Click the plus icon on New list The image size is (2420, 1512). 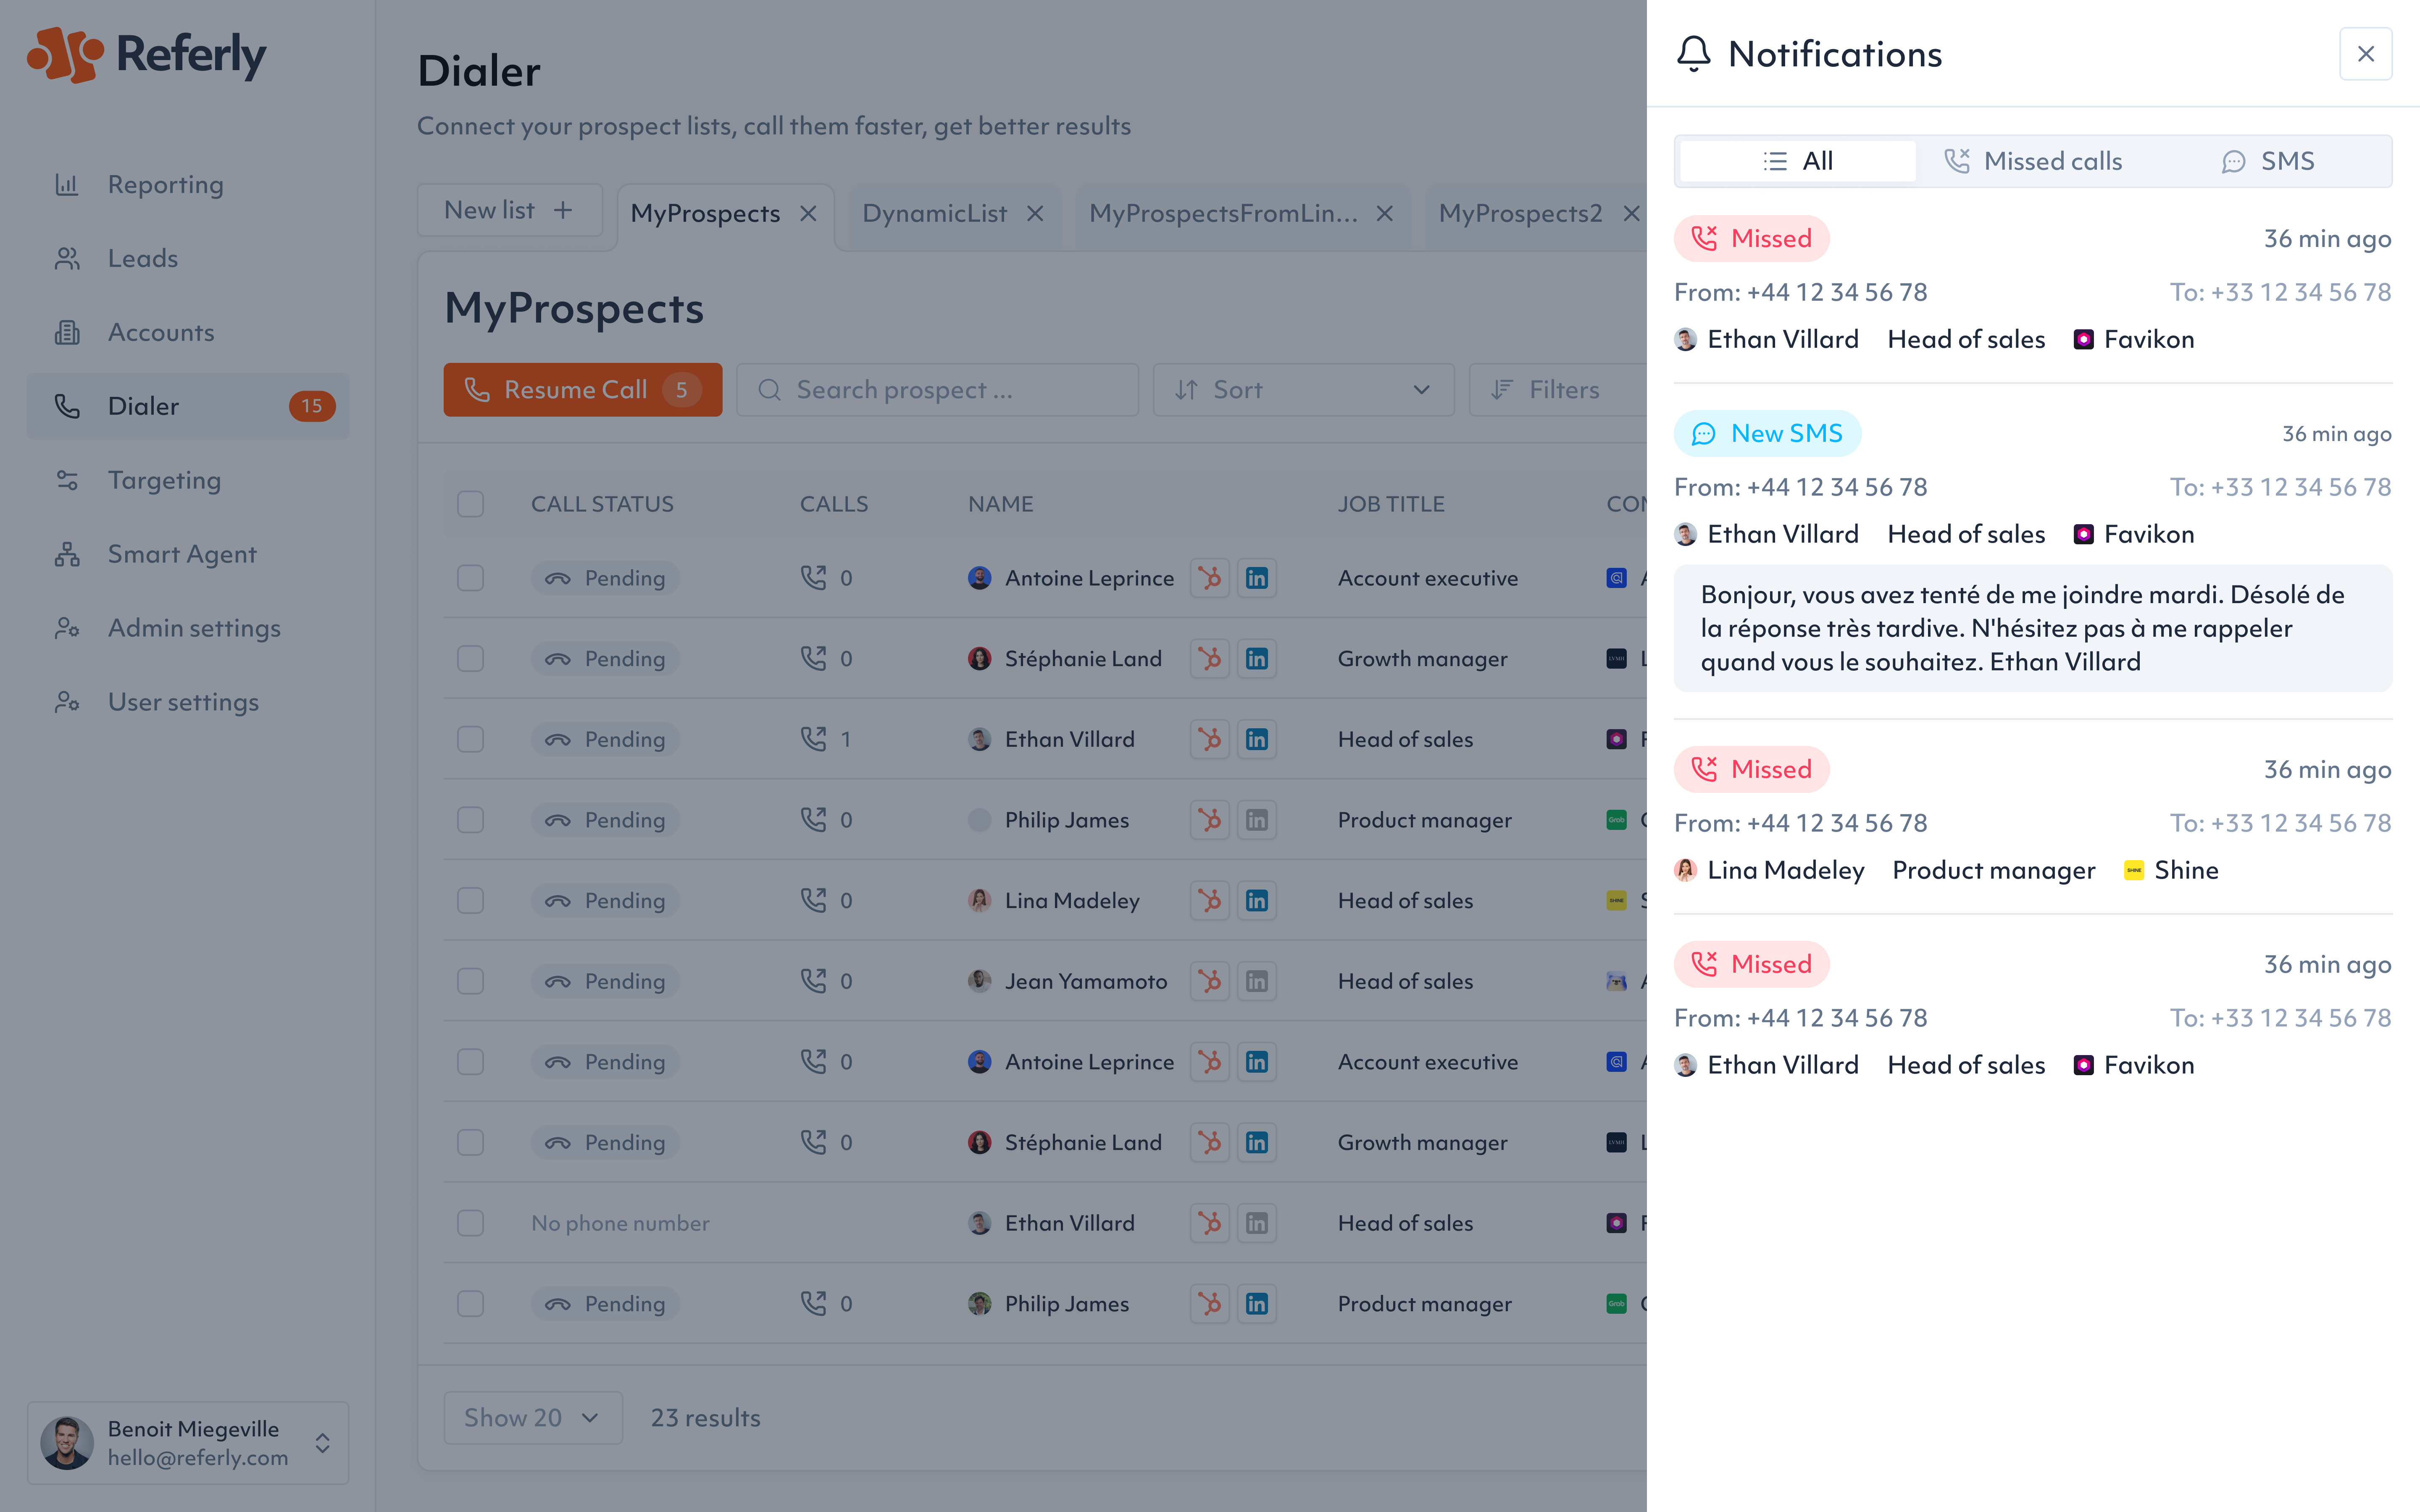(564, 210)
